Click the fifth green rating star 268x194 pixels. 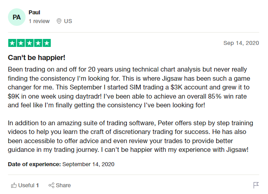(x=47, y=43)
